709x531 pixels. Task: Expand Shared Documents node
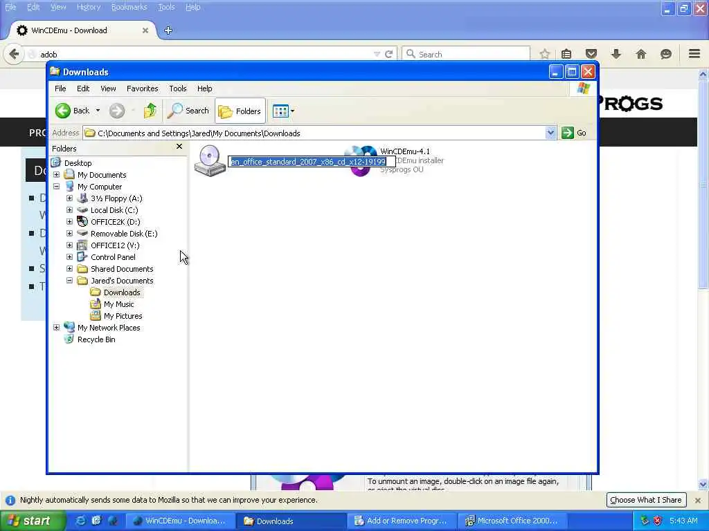pos(70,269)
